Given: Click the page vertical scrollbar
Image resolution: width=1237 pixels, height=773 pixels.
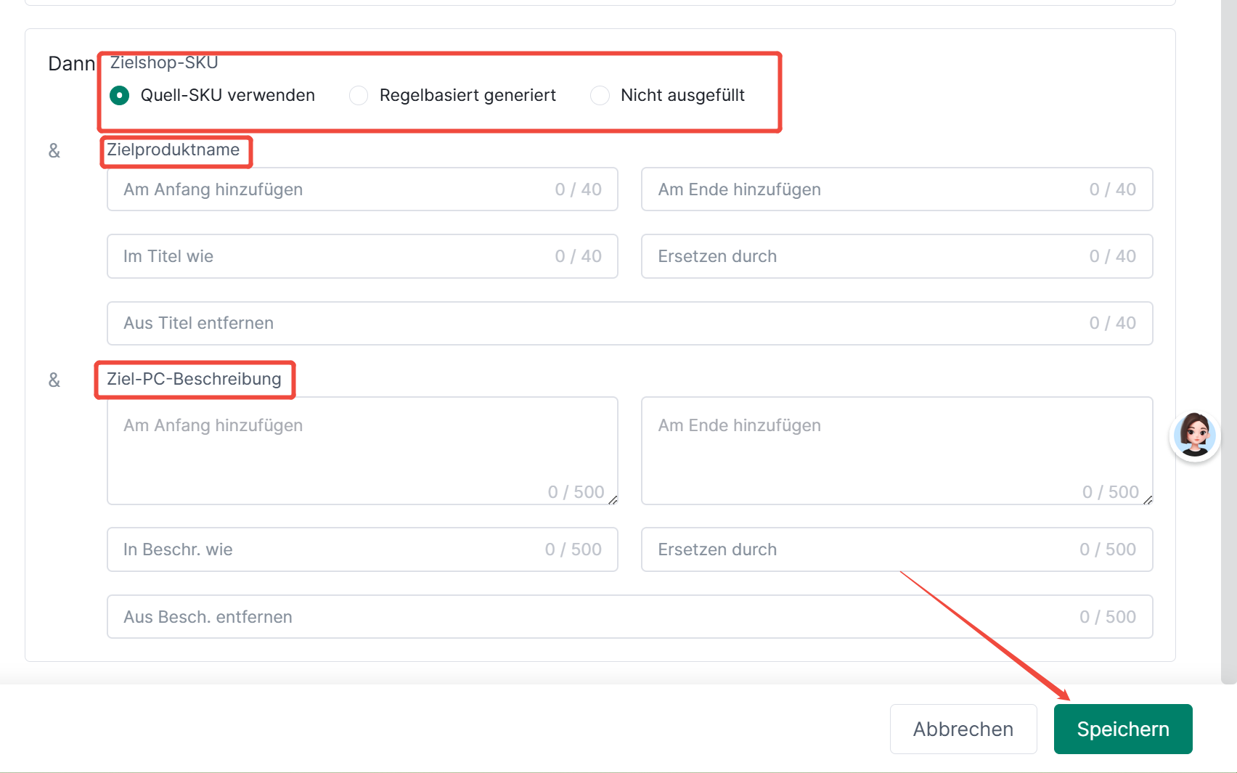Looking at the screenshot, I should 1229,342.
